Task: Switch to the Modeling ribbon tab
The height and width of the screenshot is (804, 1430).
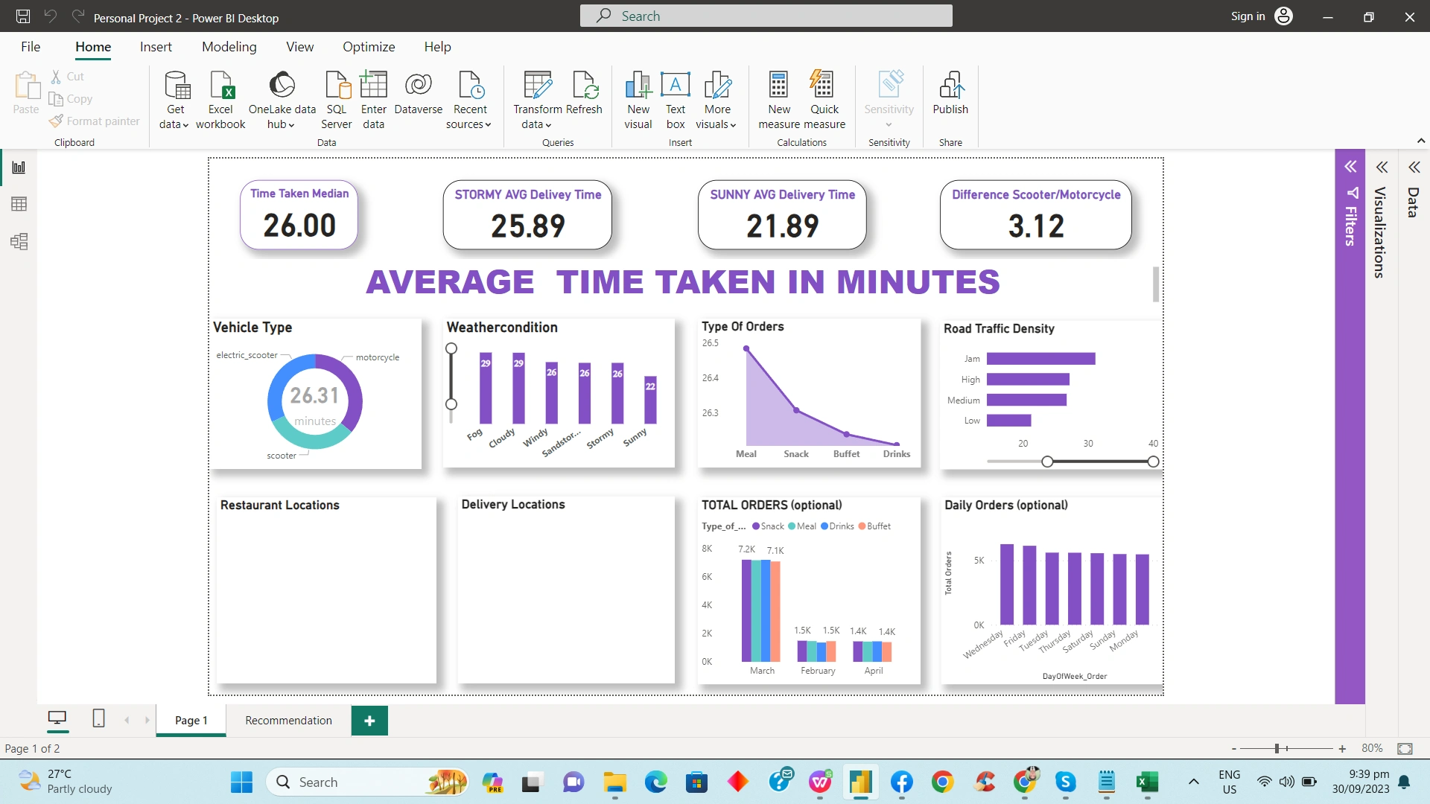Action: click(229, 46)
